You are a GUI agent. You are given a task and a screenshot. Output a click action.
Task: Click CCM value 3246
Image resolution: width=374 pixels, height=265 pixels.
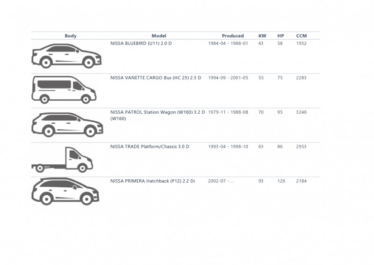(301, 112)
